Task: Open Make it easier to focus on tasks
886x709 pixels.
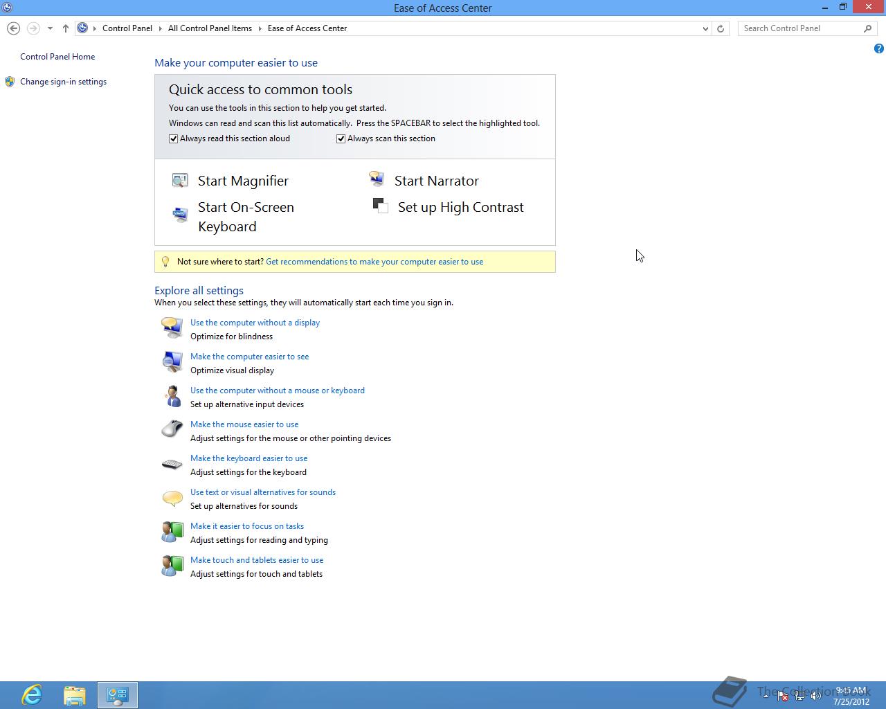Action: pyautogui.click(x=247, y=526)
